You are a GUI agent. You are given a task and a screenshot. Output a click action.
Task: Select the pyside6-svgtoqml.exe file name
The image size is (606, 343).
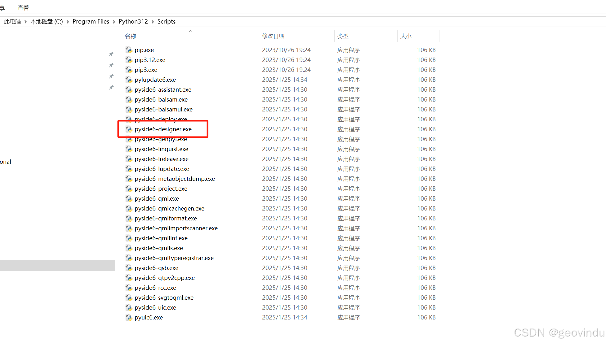tap(164, 297)
